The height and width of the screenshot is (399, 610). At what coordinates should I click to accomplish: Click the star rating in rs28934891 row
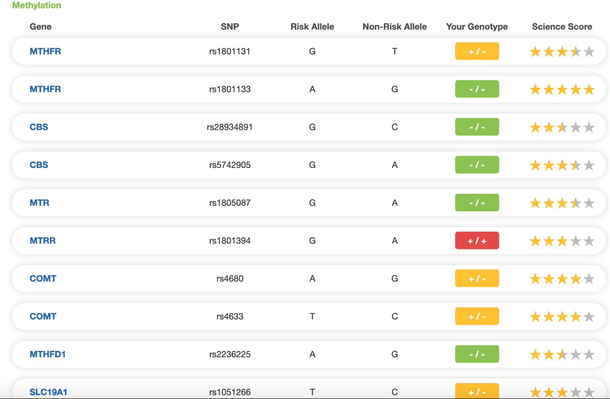click(x=562, y=127)
